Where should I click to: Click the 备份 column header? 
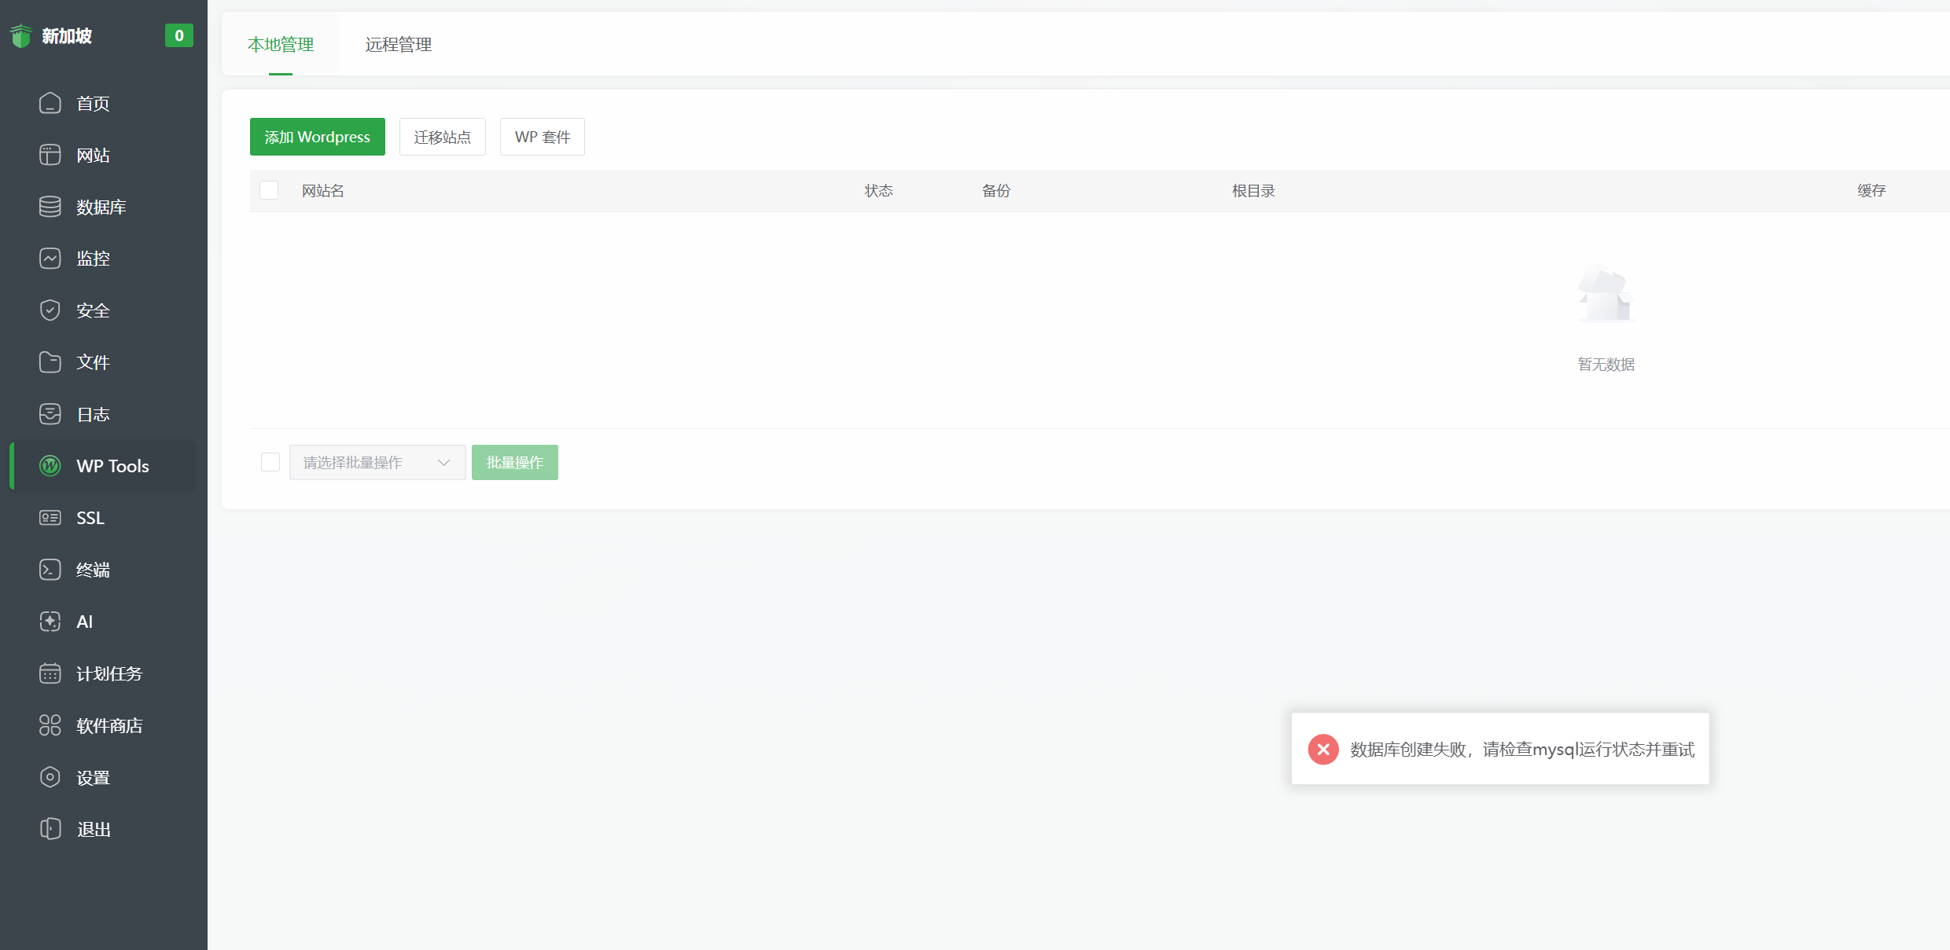pos(996,190)
